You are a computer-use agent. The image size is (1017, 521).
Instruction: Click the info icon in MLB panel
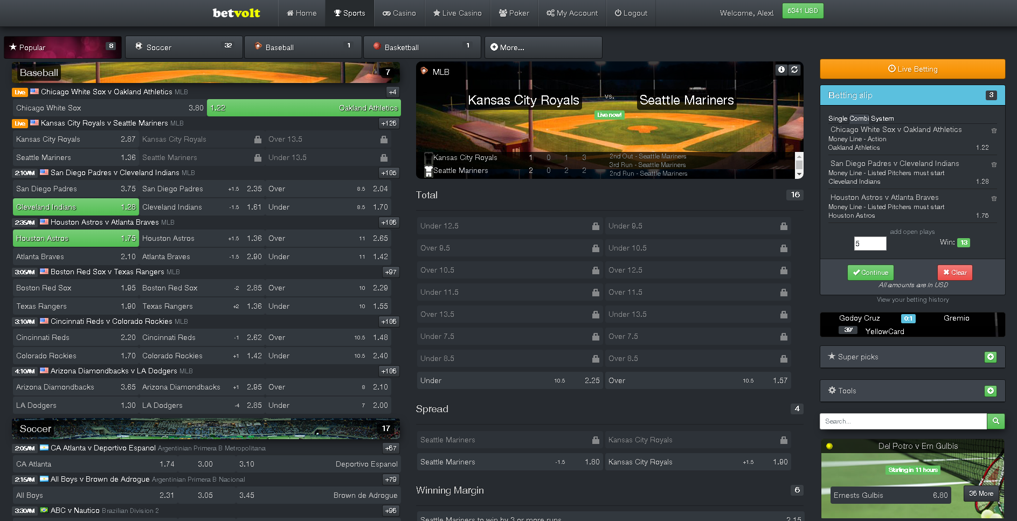781,70
